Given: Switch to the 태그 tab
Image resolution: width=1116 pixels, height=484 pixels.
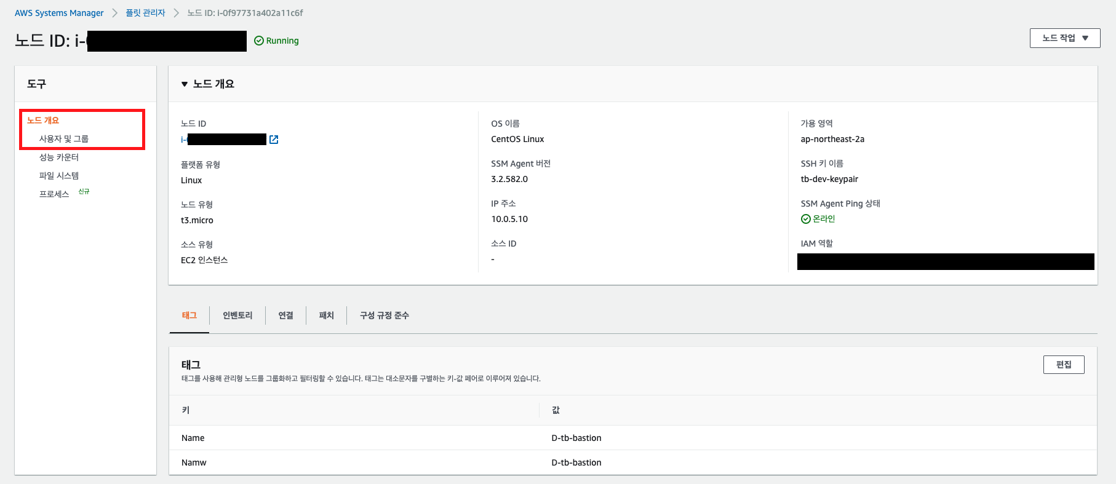Looking at the screenshot, I should [189, 315].
